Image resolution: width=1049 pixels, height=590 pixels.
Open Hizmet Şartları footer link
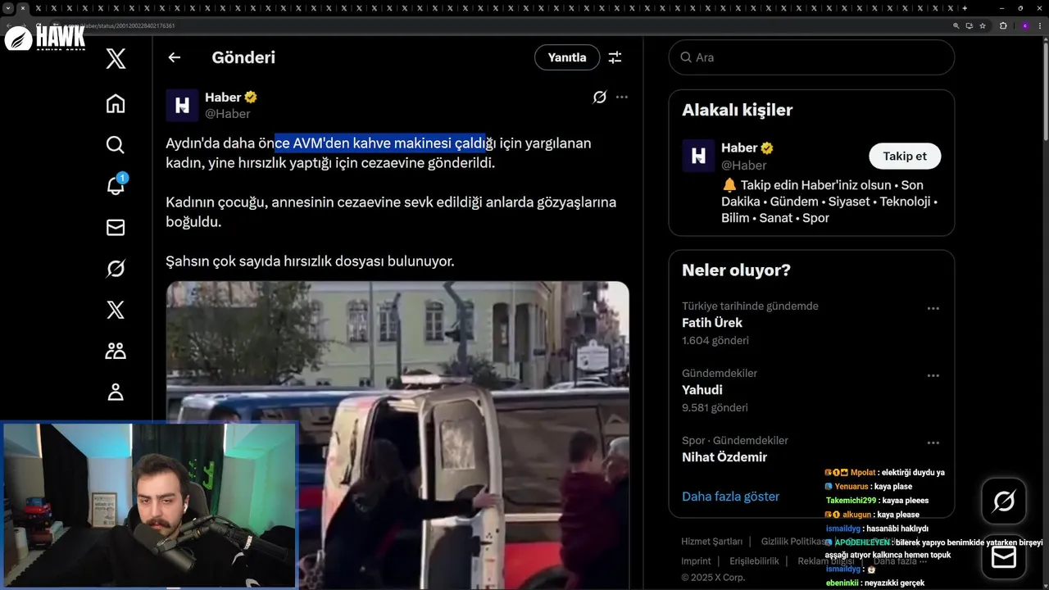[711, 542]
